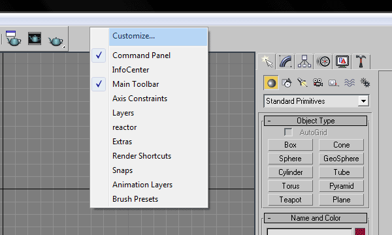Screen dimensions: 392x235
Task: Switch to the Hierarchy panel tab
Action: (304, 61)
